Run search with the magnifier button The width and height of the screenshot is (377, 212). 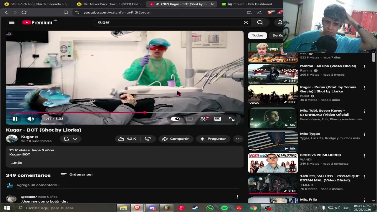pyautogui.click(x=260, y=22)
